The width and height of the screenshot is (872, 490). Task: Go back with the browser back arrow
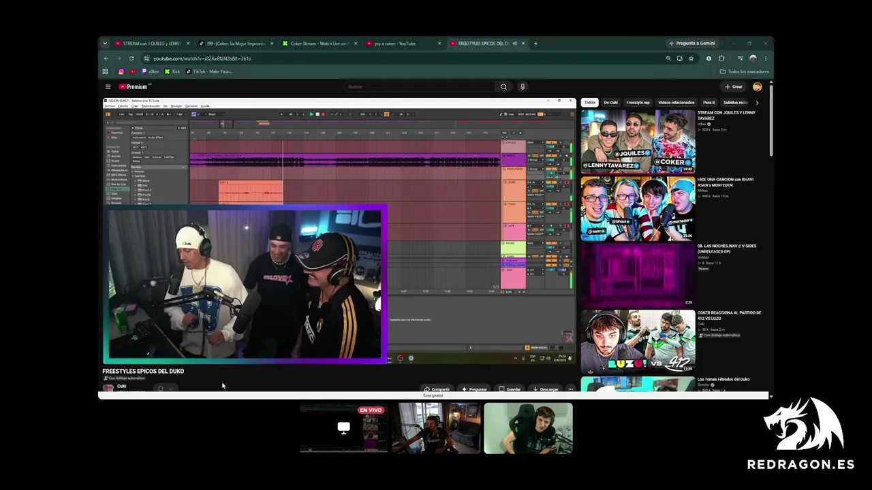106,59
